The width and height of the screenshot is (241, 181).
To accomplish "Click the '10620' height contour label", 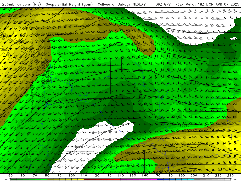I will pos(184,125).
